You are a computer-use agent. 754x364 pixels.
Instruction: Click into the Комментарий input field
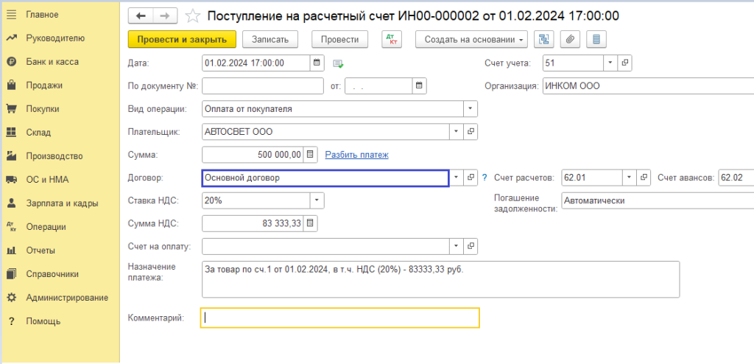point(340,318)
